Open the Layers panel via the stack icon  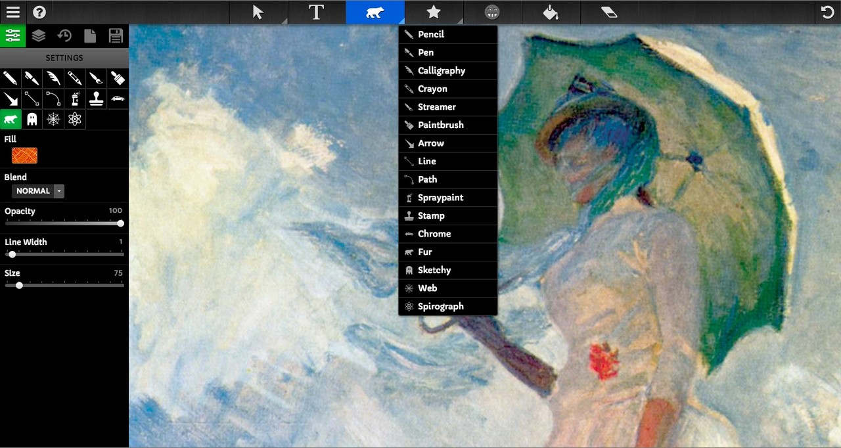[x=38, y=36]
